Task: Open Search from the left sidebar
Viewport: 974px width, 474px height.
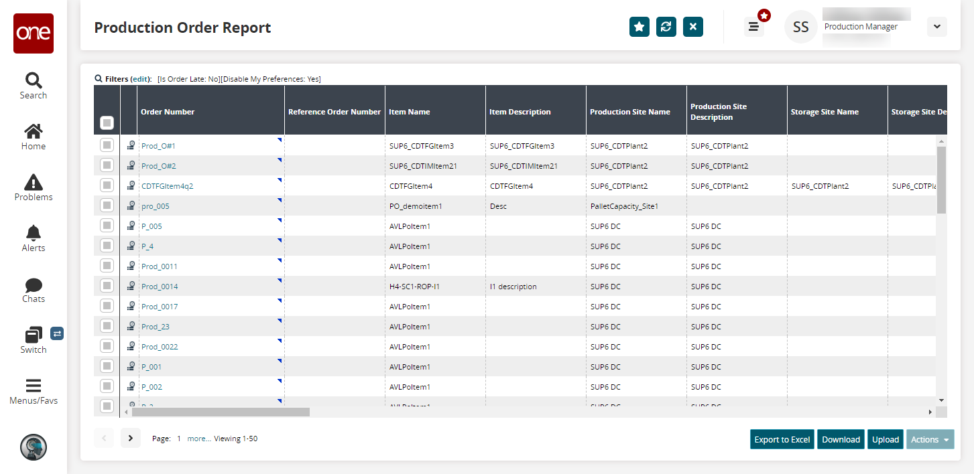Action: click(x=33, y=86)
